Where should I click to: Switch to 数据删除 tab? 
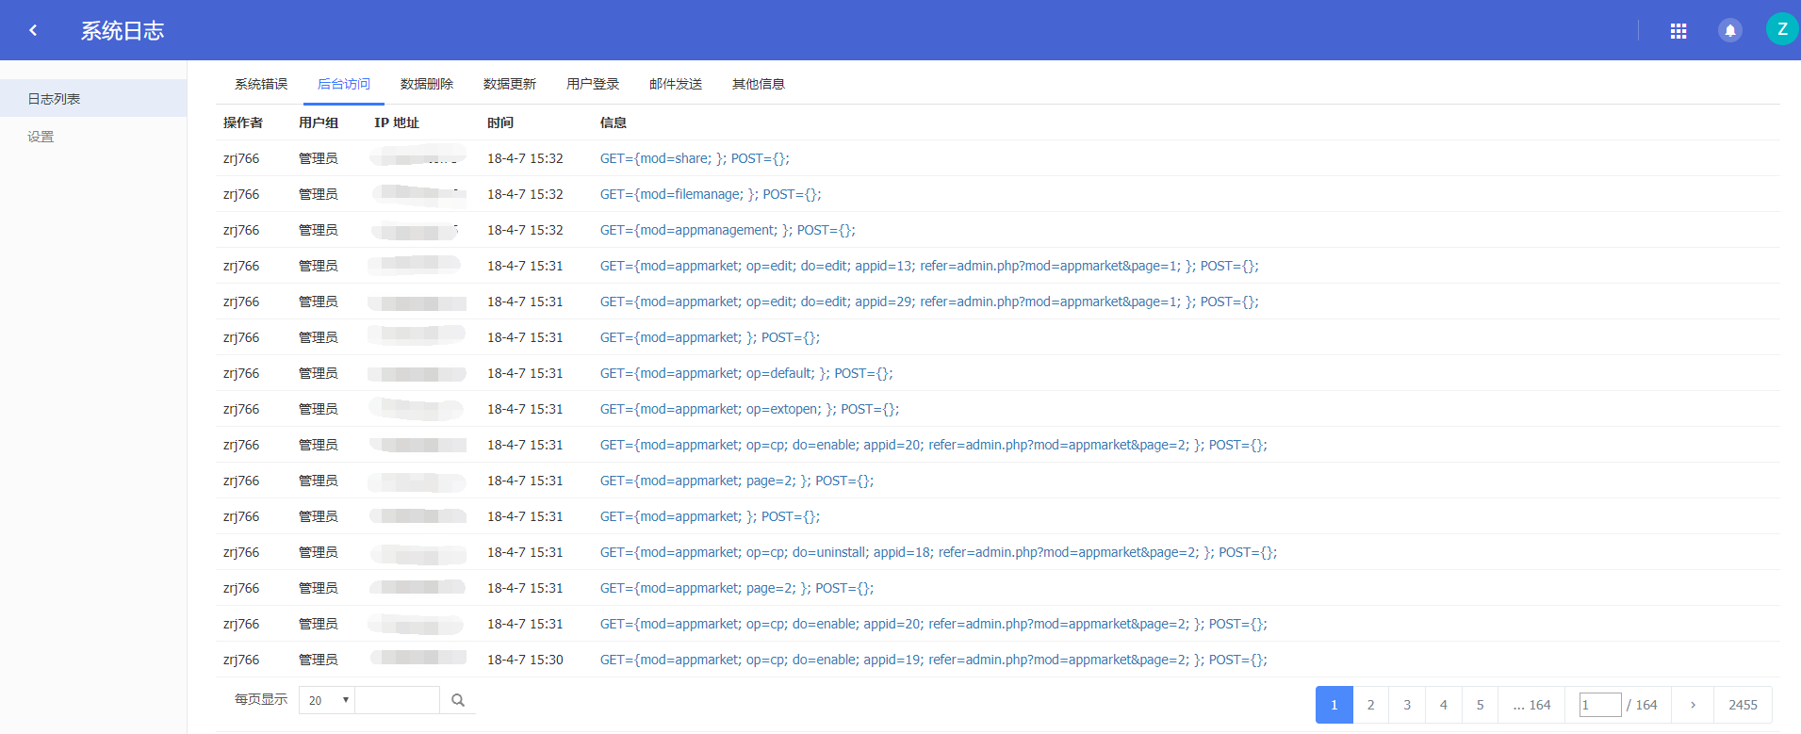click(427, 84)
